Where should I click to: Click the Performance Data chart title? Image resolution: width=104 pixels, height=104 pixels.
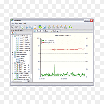[x=63, y=36]
